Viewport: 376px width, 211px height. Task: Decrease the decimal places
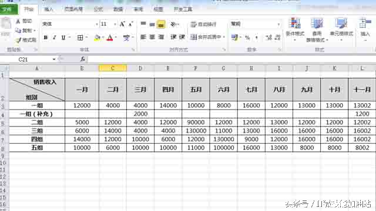(x=277, y=38)
